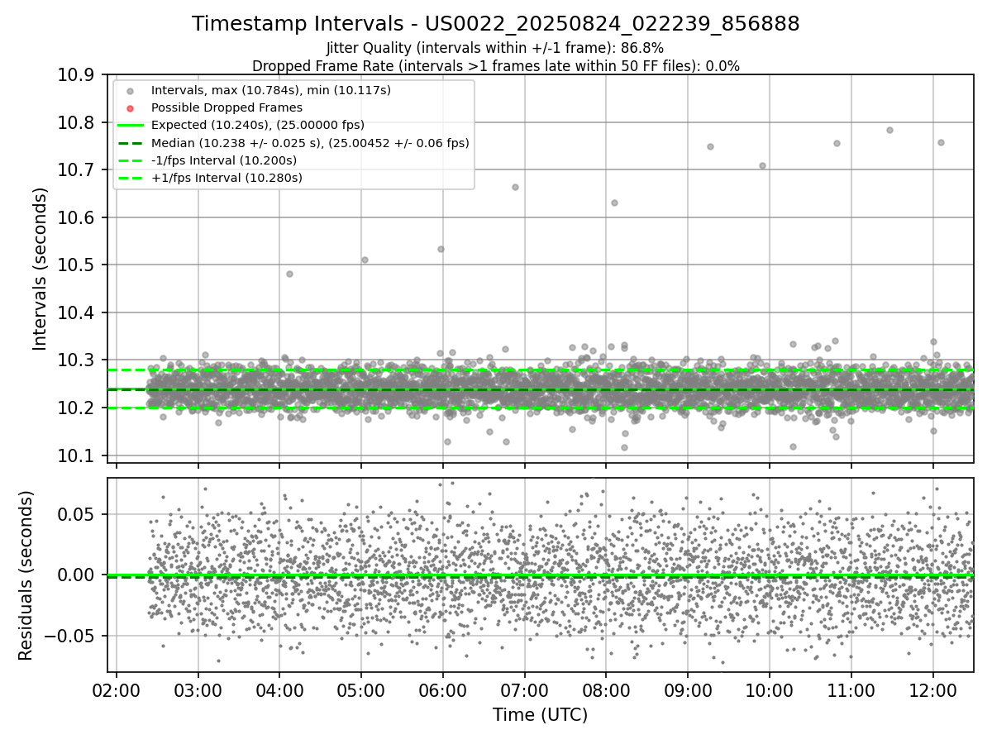Click the 'Intervals (seconds)' y-axis label
992x744 pixels.
[40, 269]
